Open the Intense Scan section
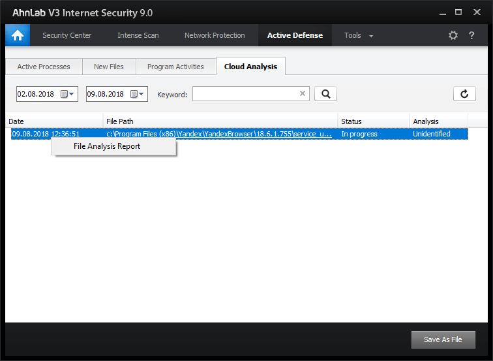 coord(138,35)
